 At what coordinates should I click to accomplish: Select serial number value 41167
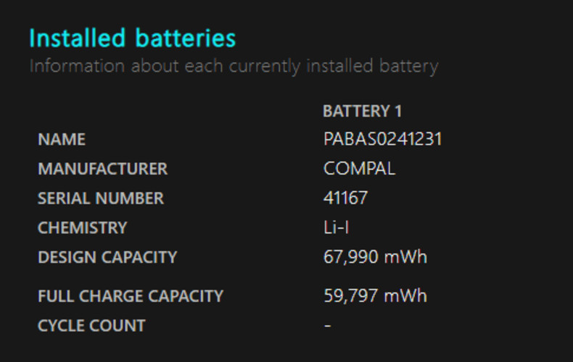point(345,198)
